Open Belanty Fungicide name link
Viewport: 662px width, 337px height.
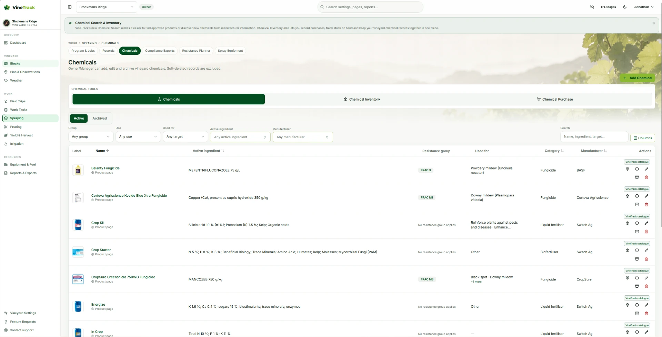point(105,168)
